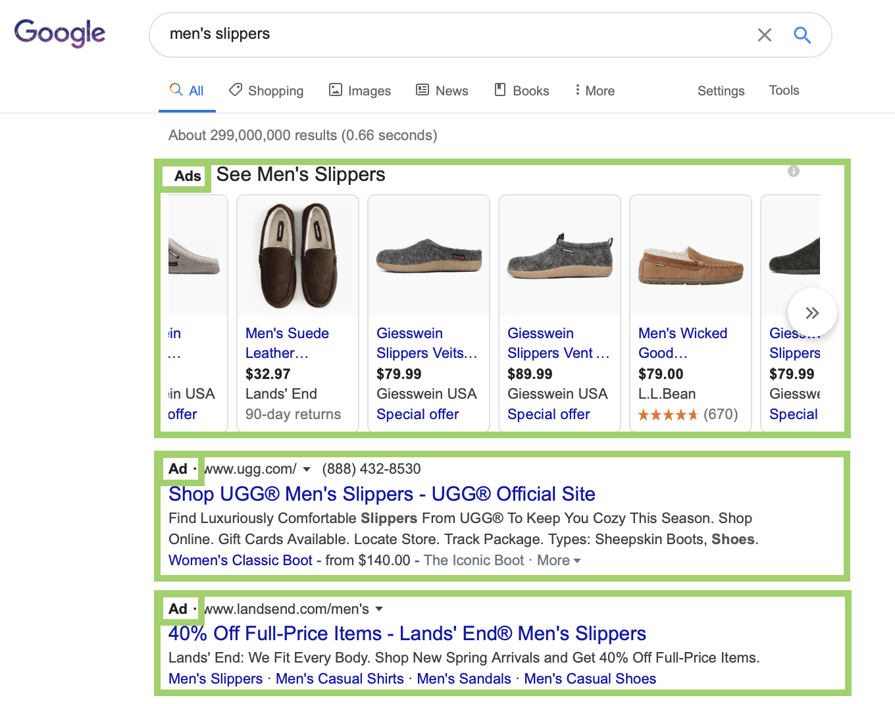Click the Google logo
The image size is (895, 704).
pyautogui.click(x=60, y=33)
